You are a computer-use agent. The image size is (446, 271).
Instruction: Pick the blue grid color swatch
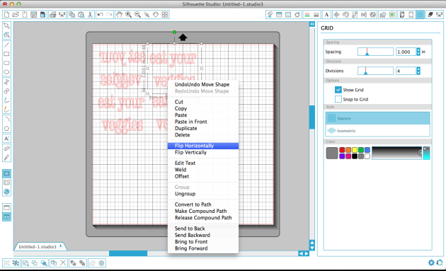tap(367, 150)
